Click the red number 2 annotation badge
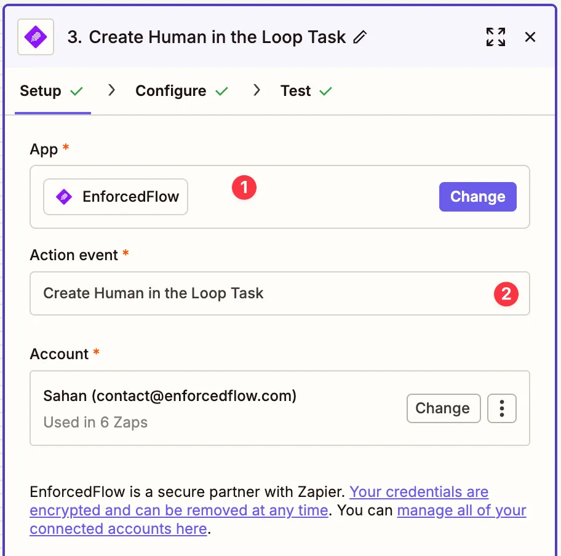This screenshot has height=556, width=561. coord(506,294)
